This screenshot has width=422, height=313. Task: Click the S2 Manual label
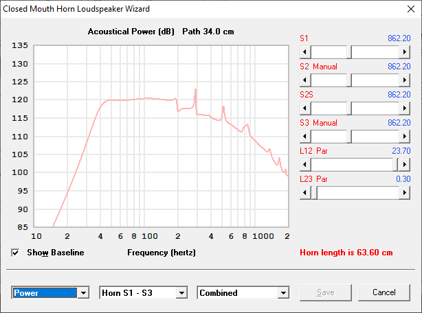pos(318,67)
